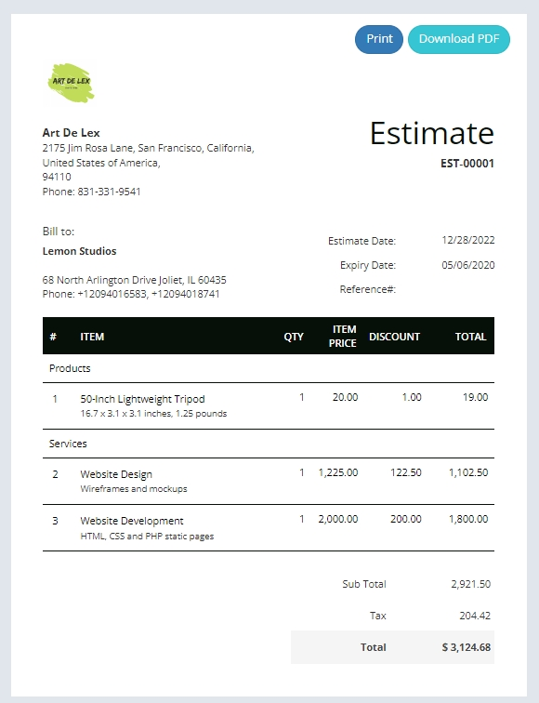Click the Print button
Viewport: 539px width, 703px height.
(x=379, y=39)
